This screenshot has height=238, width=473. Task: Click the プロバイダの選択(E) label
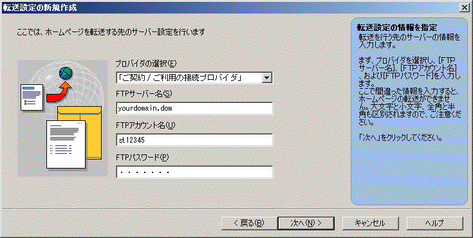146,63
